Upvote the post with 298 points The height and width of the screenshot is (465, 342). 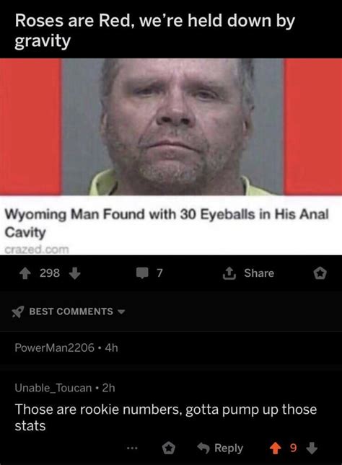(x=25, y=273)
